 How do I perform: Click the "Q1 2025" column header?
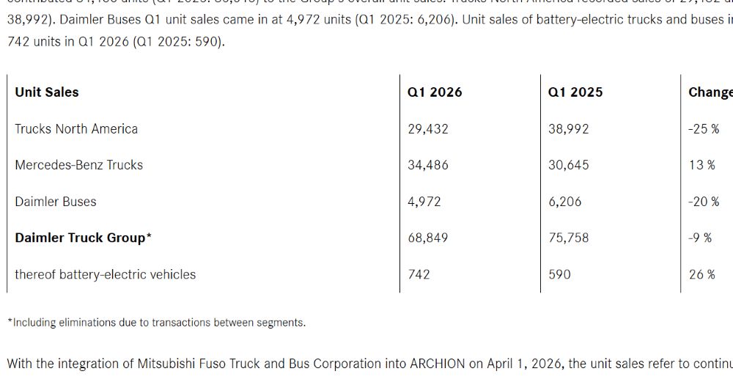click(x=575, y=92)
